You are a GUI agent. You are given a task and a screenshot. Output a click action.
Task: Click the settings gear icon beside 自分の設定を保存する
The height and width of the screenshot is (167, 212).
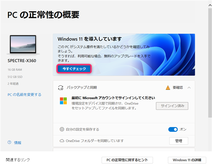[x=62, y=129]
